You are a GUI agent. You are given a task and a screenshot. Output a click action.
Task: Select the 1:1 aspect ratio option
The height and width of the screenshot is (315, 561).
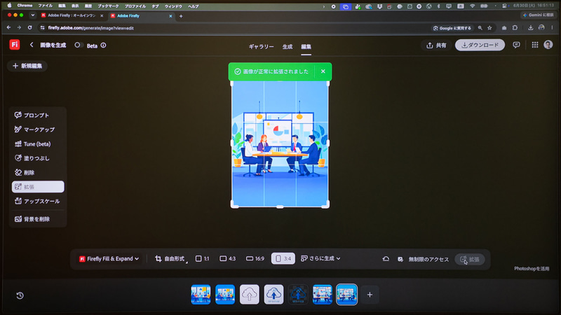coord(202,258)
